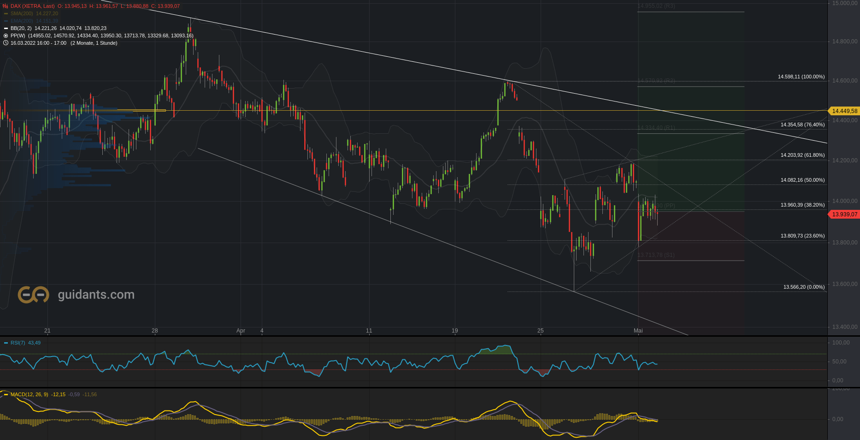The width and height of the screenshot is (860, 440).
Task: Select Fibonacci label 14.354,58 (76.40%)
Action: pyautogui.click(x=803, y=125)
